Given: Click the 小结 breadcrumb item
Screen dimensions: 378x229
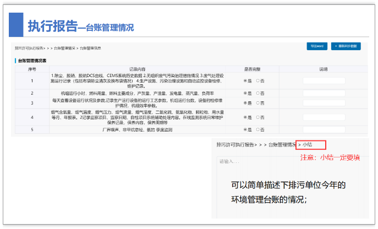Looking at the screenshot, I should 308,145.
